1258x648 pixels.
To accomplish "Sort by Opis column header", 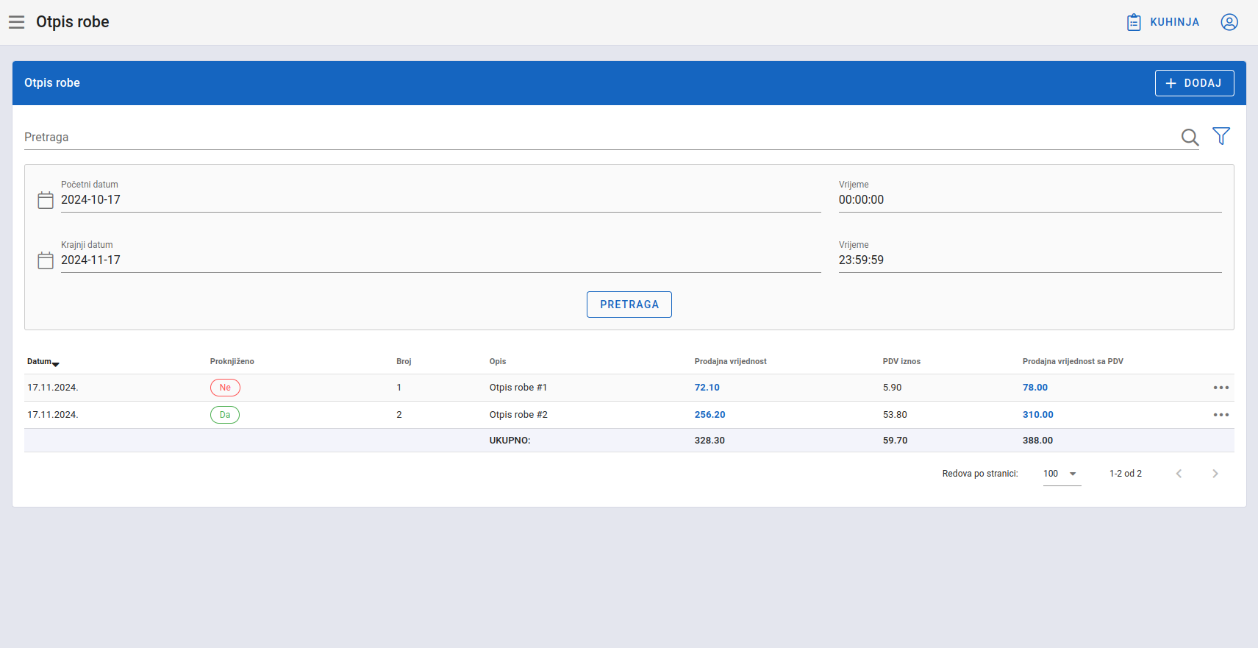I will pyautogui.click(x=498, y=362).
